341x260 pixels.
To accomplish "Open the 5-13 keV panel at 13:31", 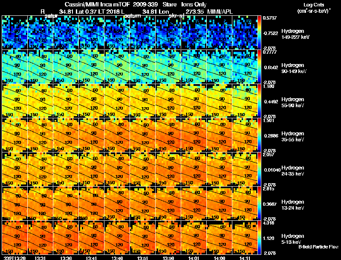I will [x=40, y=237].
